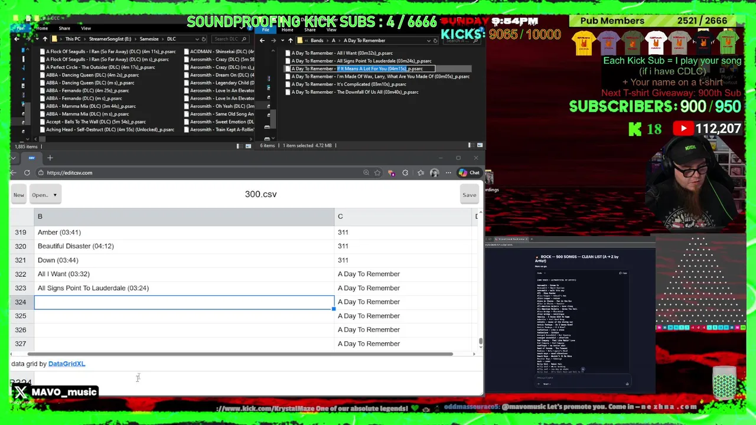Screen dimensions: 756x425
Task: Refresh the DLC explorer folder
Action: pyautogui.click(x=204, y=39)
